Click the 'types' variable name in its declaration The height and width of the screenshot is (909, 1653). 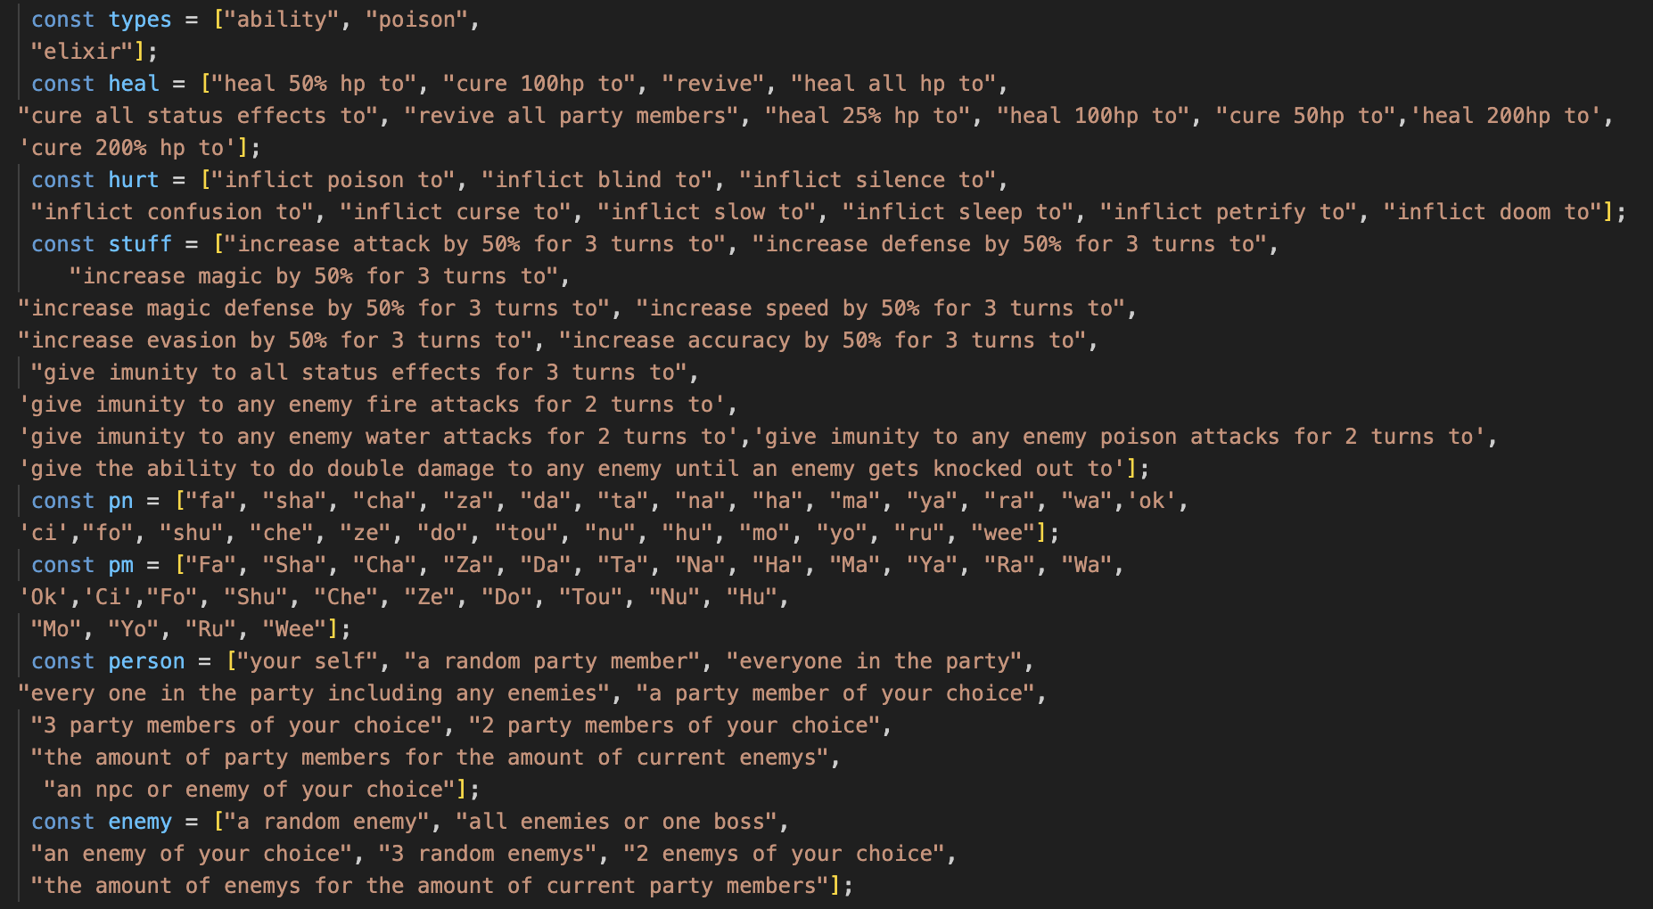[139, 20]
